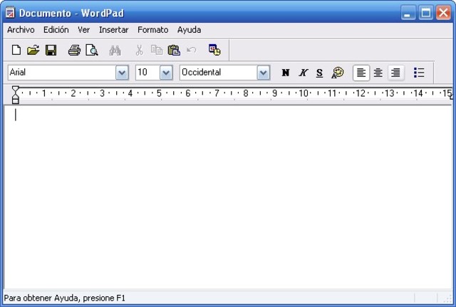Image resolution: width=456 pixels, height=307 pixels.
Task: Click status bar text 'Para obtener Ayuda, presione F1'
Action: pyautogui.click(x=65, y=298)
